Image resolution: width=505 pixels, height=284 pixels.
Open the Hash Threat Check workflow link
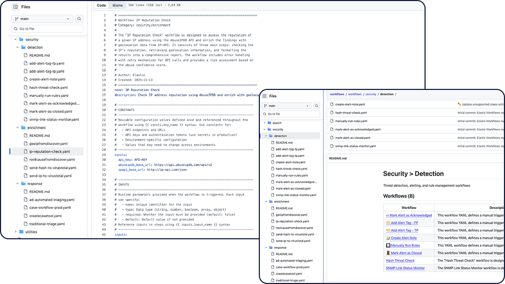coord(400,260)
